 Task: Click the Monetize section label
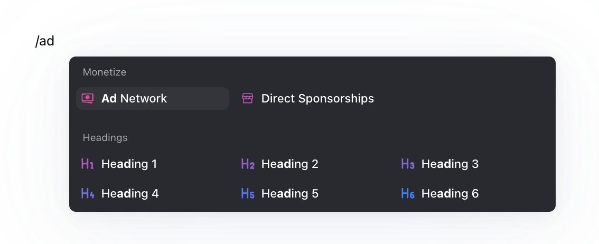pos(105,72)
